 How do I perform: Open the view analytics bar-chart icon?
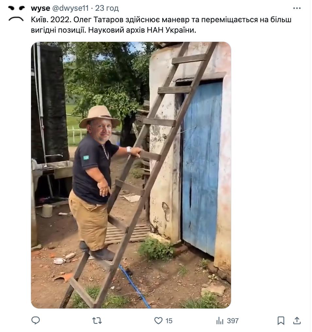click(220, 321)
